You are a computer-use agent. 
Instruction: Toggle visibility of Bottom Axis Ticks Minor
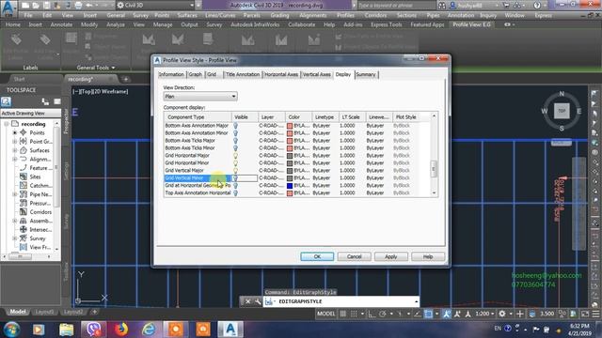(x=235, y=148)
